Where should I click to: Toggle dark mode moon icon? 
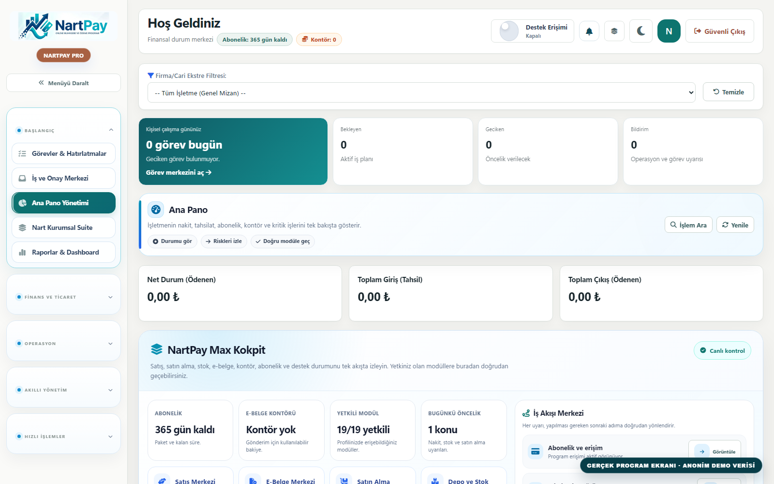point(641,31)
